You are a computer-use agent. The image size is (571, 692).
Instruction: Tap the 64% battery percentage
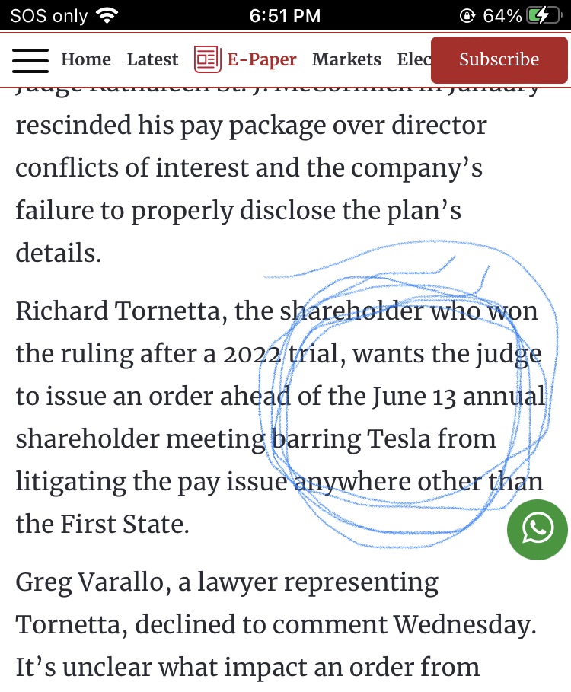click(x=502, y=16)
